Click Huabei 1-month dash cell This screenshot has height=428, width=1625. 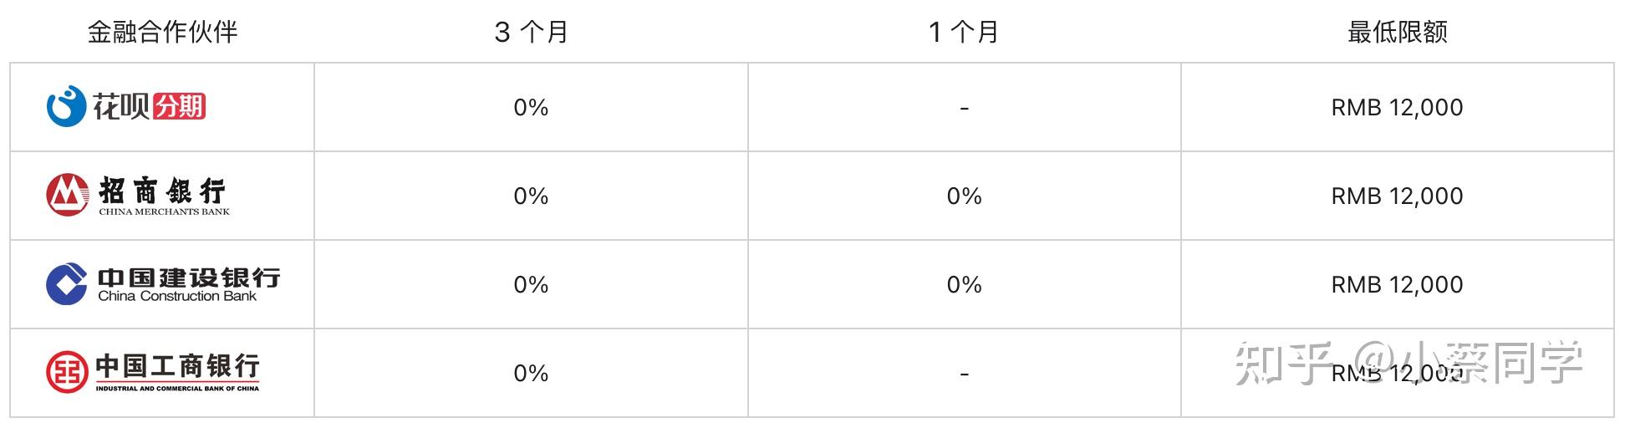964,108
